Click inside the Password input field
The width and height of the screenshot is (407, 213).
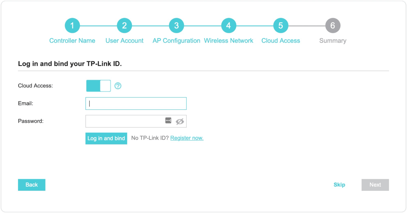[125, 121]
